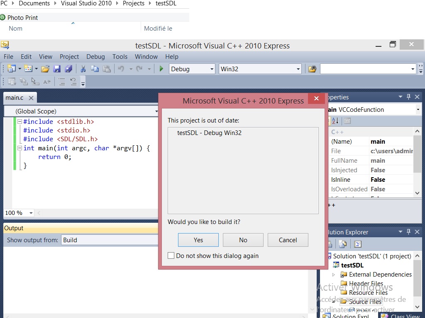Viewport: 425px width, 318px height.
Task: Open the Debug menu
Action: (95, 56)
